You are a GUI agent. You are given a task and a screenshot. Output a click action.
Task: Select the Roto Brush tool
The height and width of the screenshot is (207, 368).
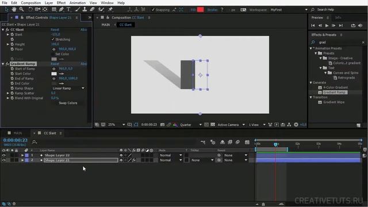point(101,9)
